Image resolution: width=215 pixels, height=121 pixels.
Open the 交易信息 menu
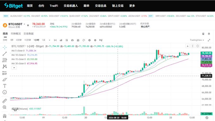101,6
